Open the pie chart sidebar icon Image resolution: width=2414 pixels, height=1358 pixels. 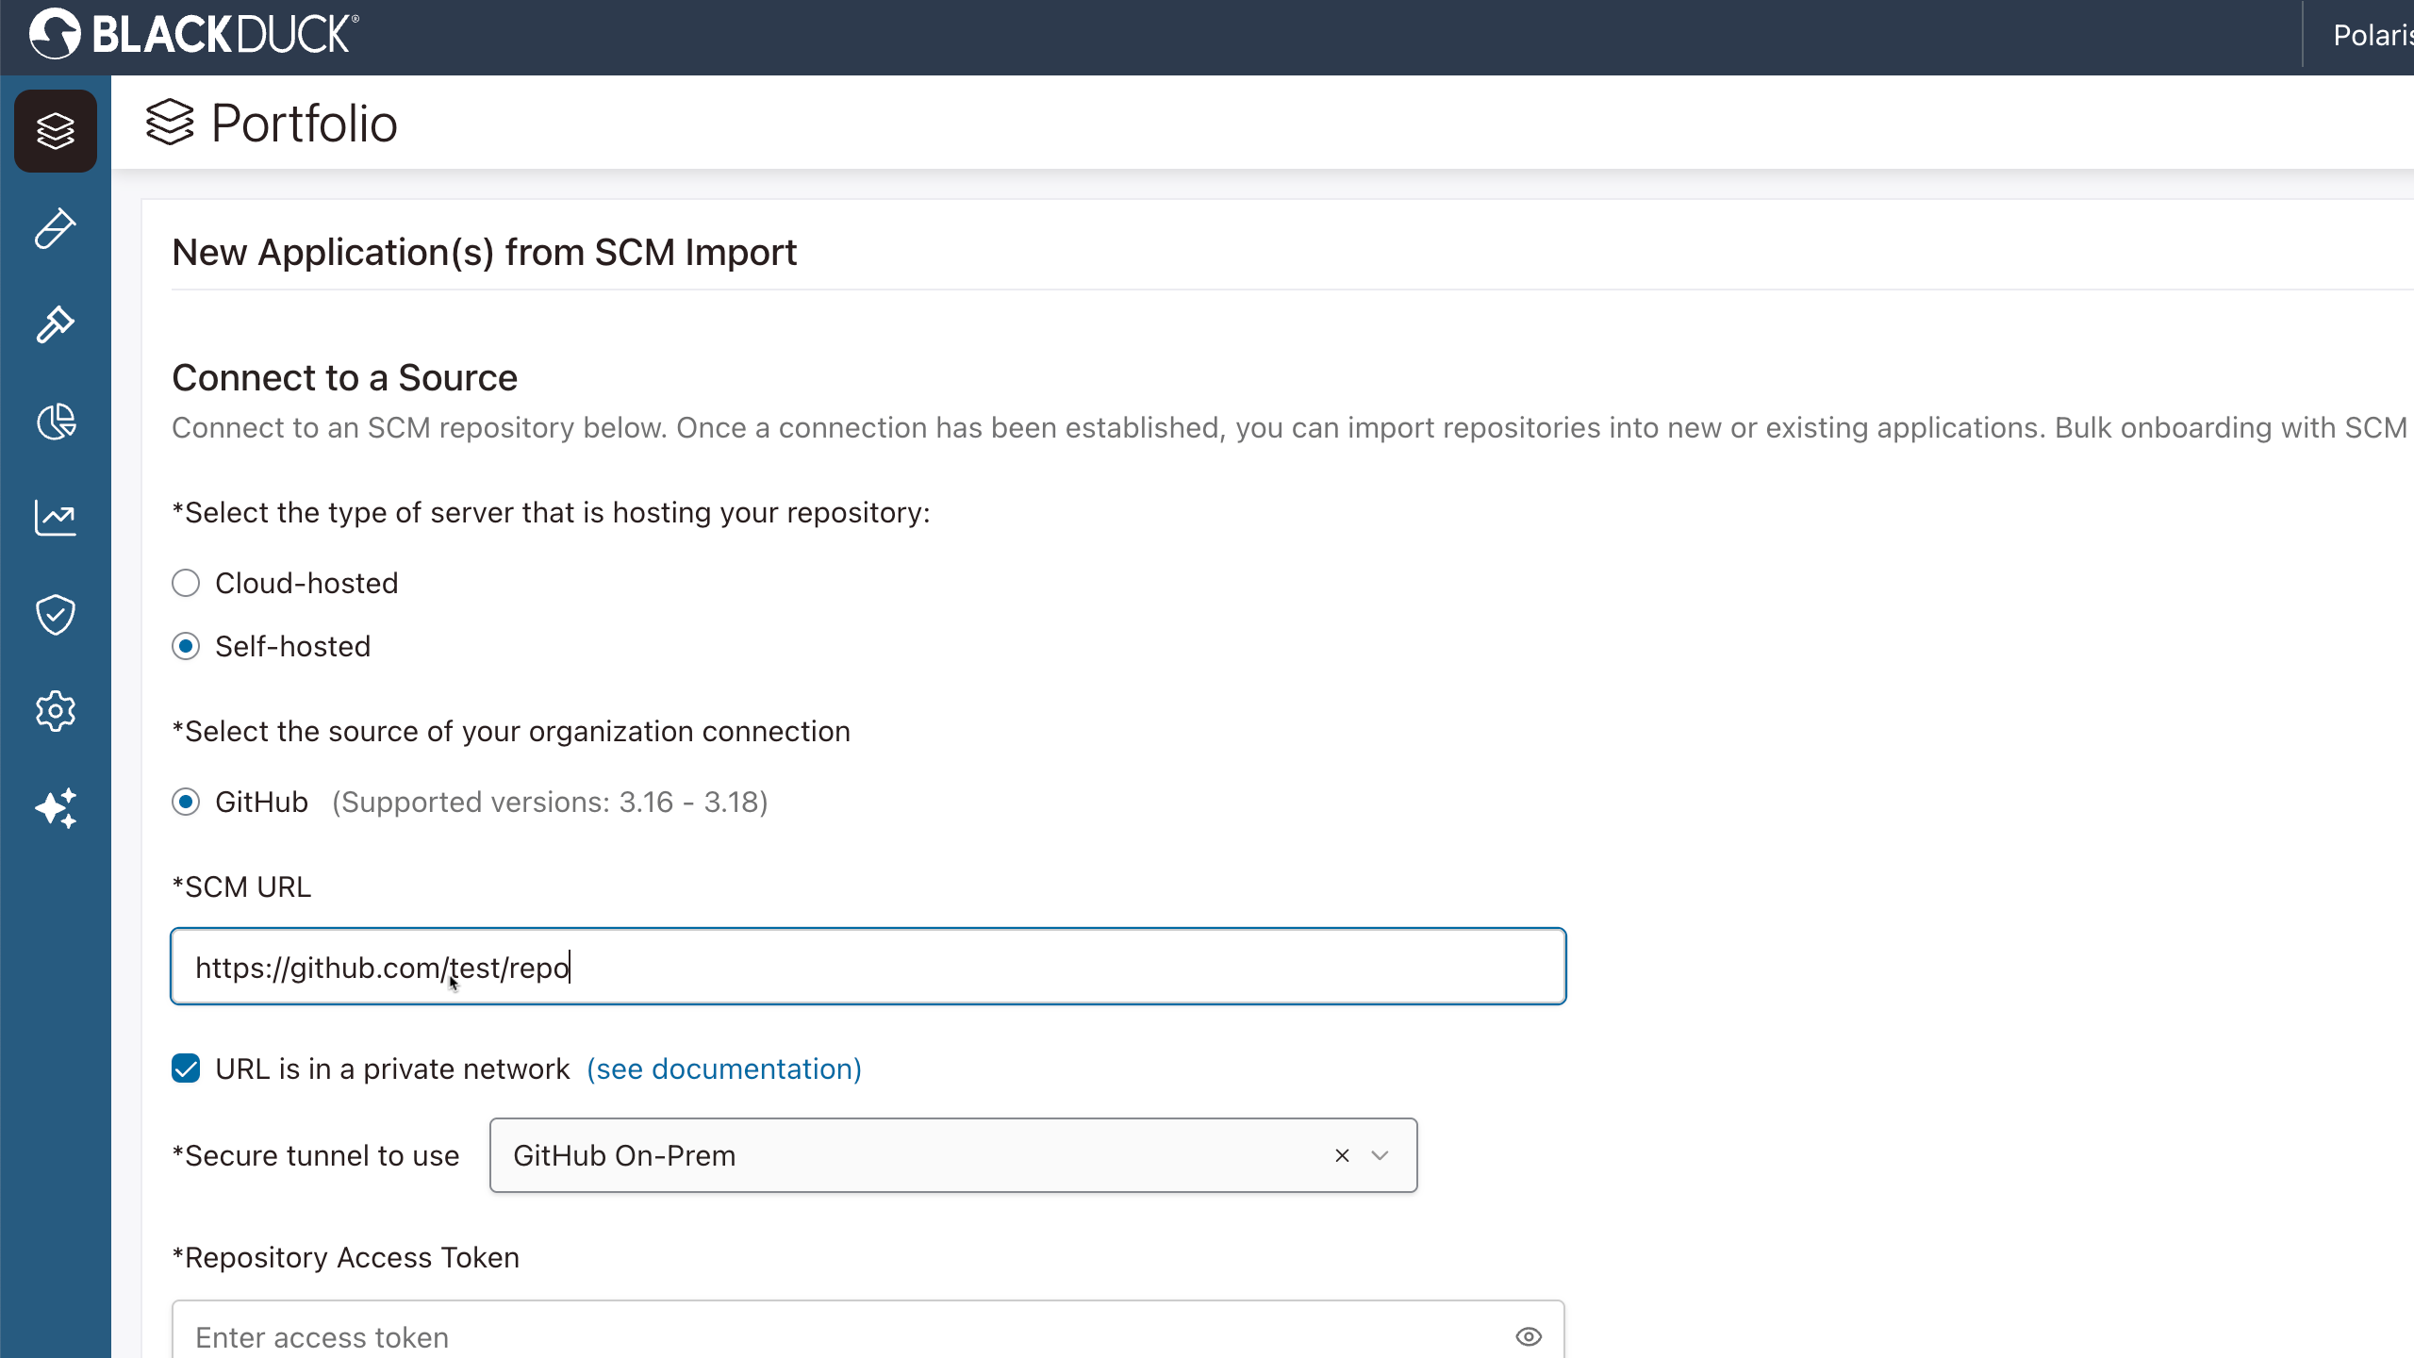tap(56, 422)
